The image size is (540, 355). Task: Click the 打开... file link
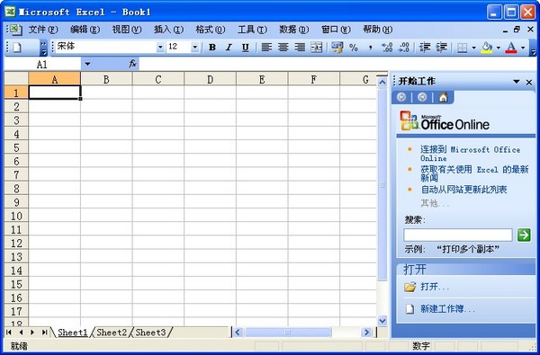[x=435, y=287]
